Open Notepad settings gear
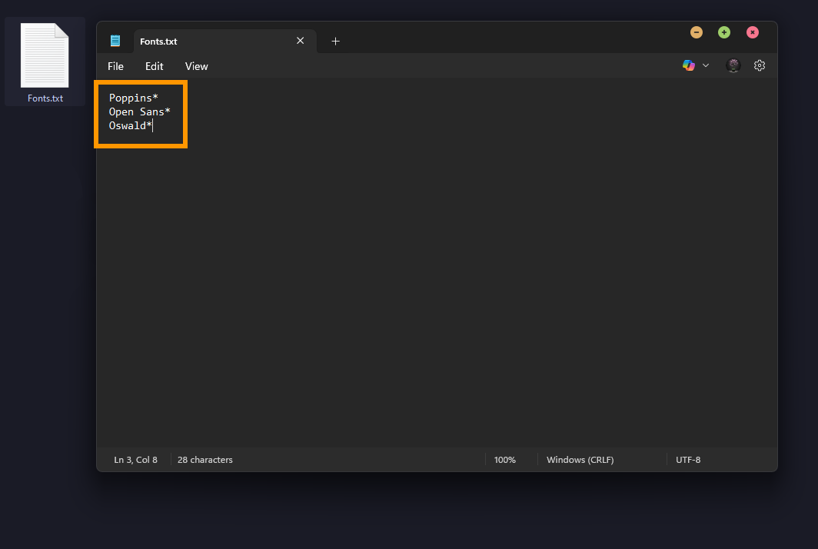The width and height of the screenshot is (818, 549). coord(760,65)
